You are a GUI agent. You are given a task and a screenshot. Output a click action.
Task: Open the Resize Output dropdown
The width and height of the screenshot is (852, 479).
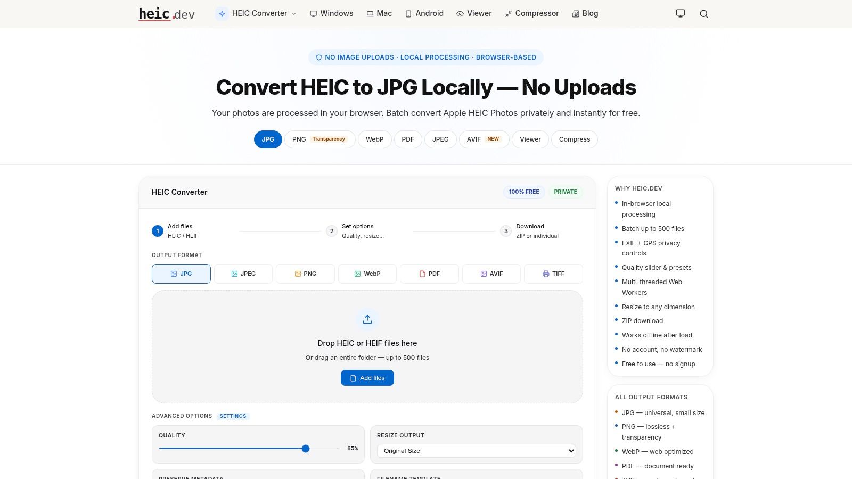pos(477,451)
